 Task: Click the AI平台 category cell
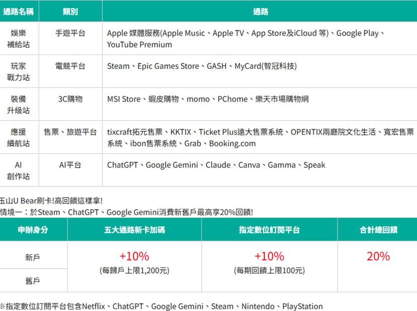click(x=70, y=165)
